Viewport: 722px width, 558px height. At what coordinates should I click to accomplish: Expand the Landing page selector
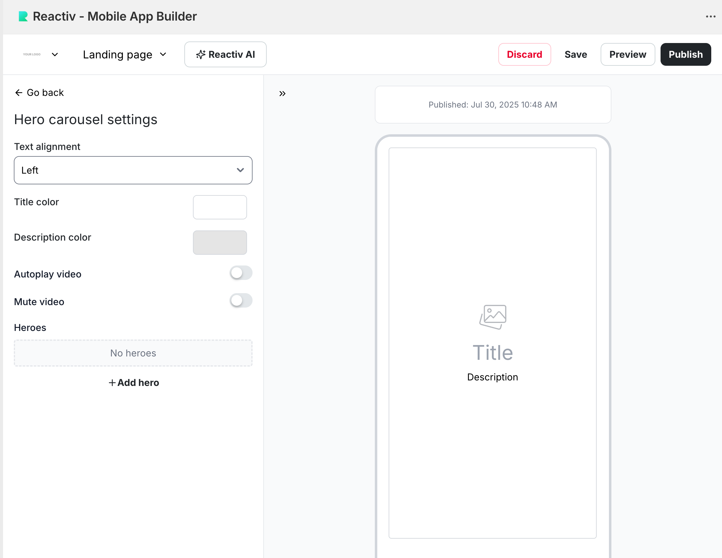(x=125, y=55)
